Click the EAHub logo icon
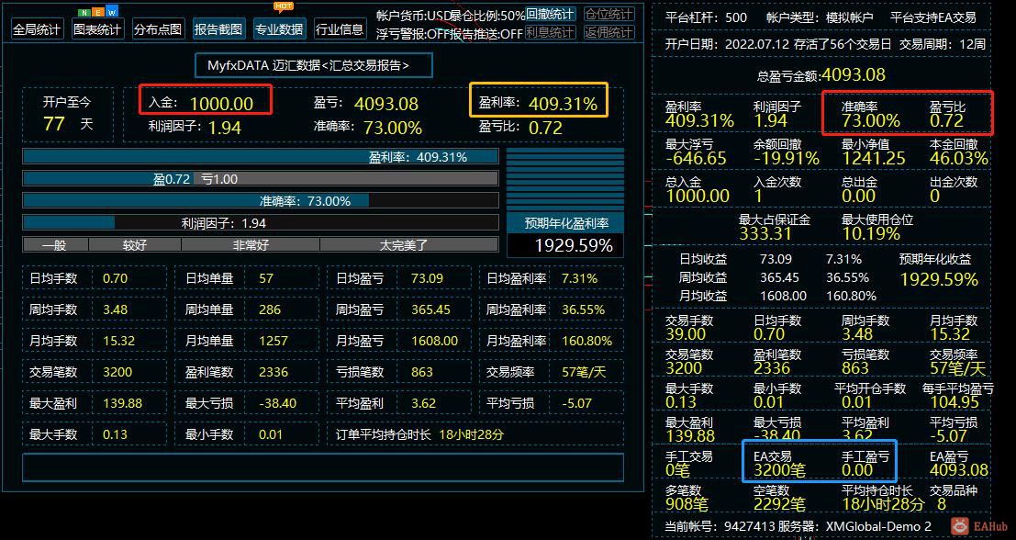The width and height of the screenshot is (1016, 540). pos(960,525)
